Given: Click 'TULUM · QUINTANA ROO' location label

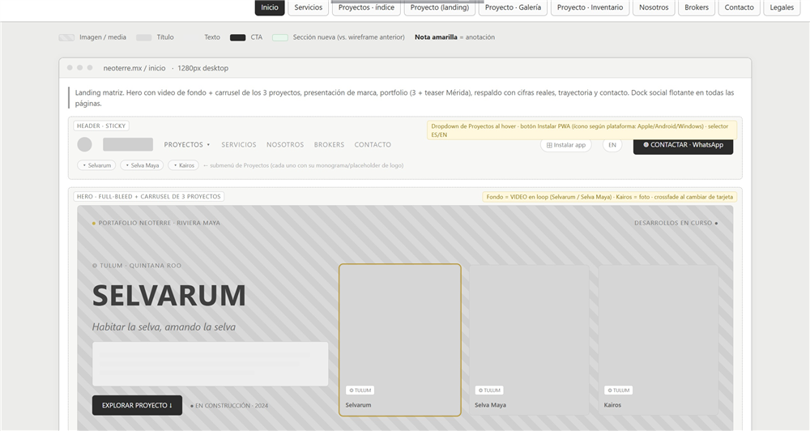Looking at the screenshot, I should 136,266.
